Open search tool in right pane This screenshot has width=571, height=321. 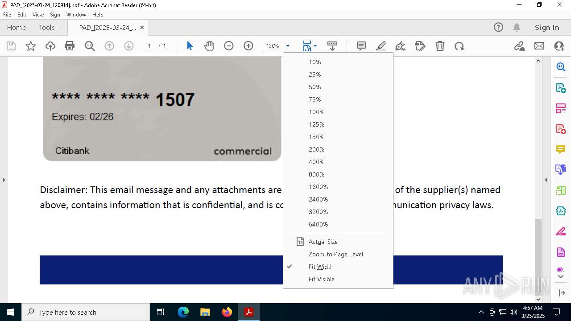click(561, 67)
